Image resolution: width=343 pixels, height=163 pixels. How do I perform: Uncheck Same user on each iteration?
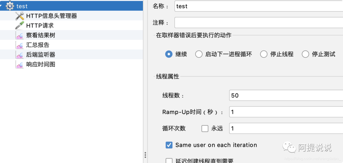169,145
